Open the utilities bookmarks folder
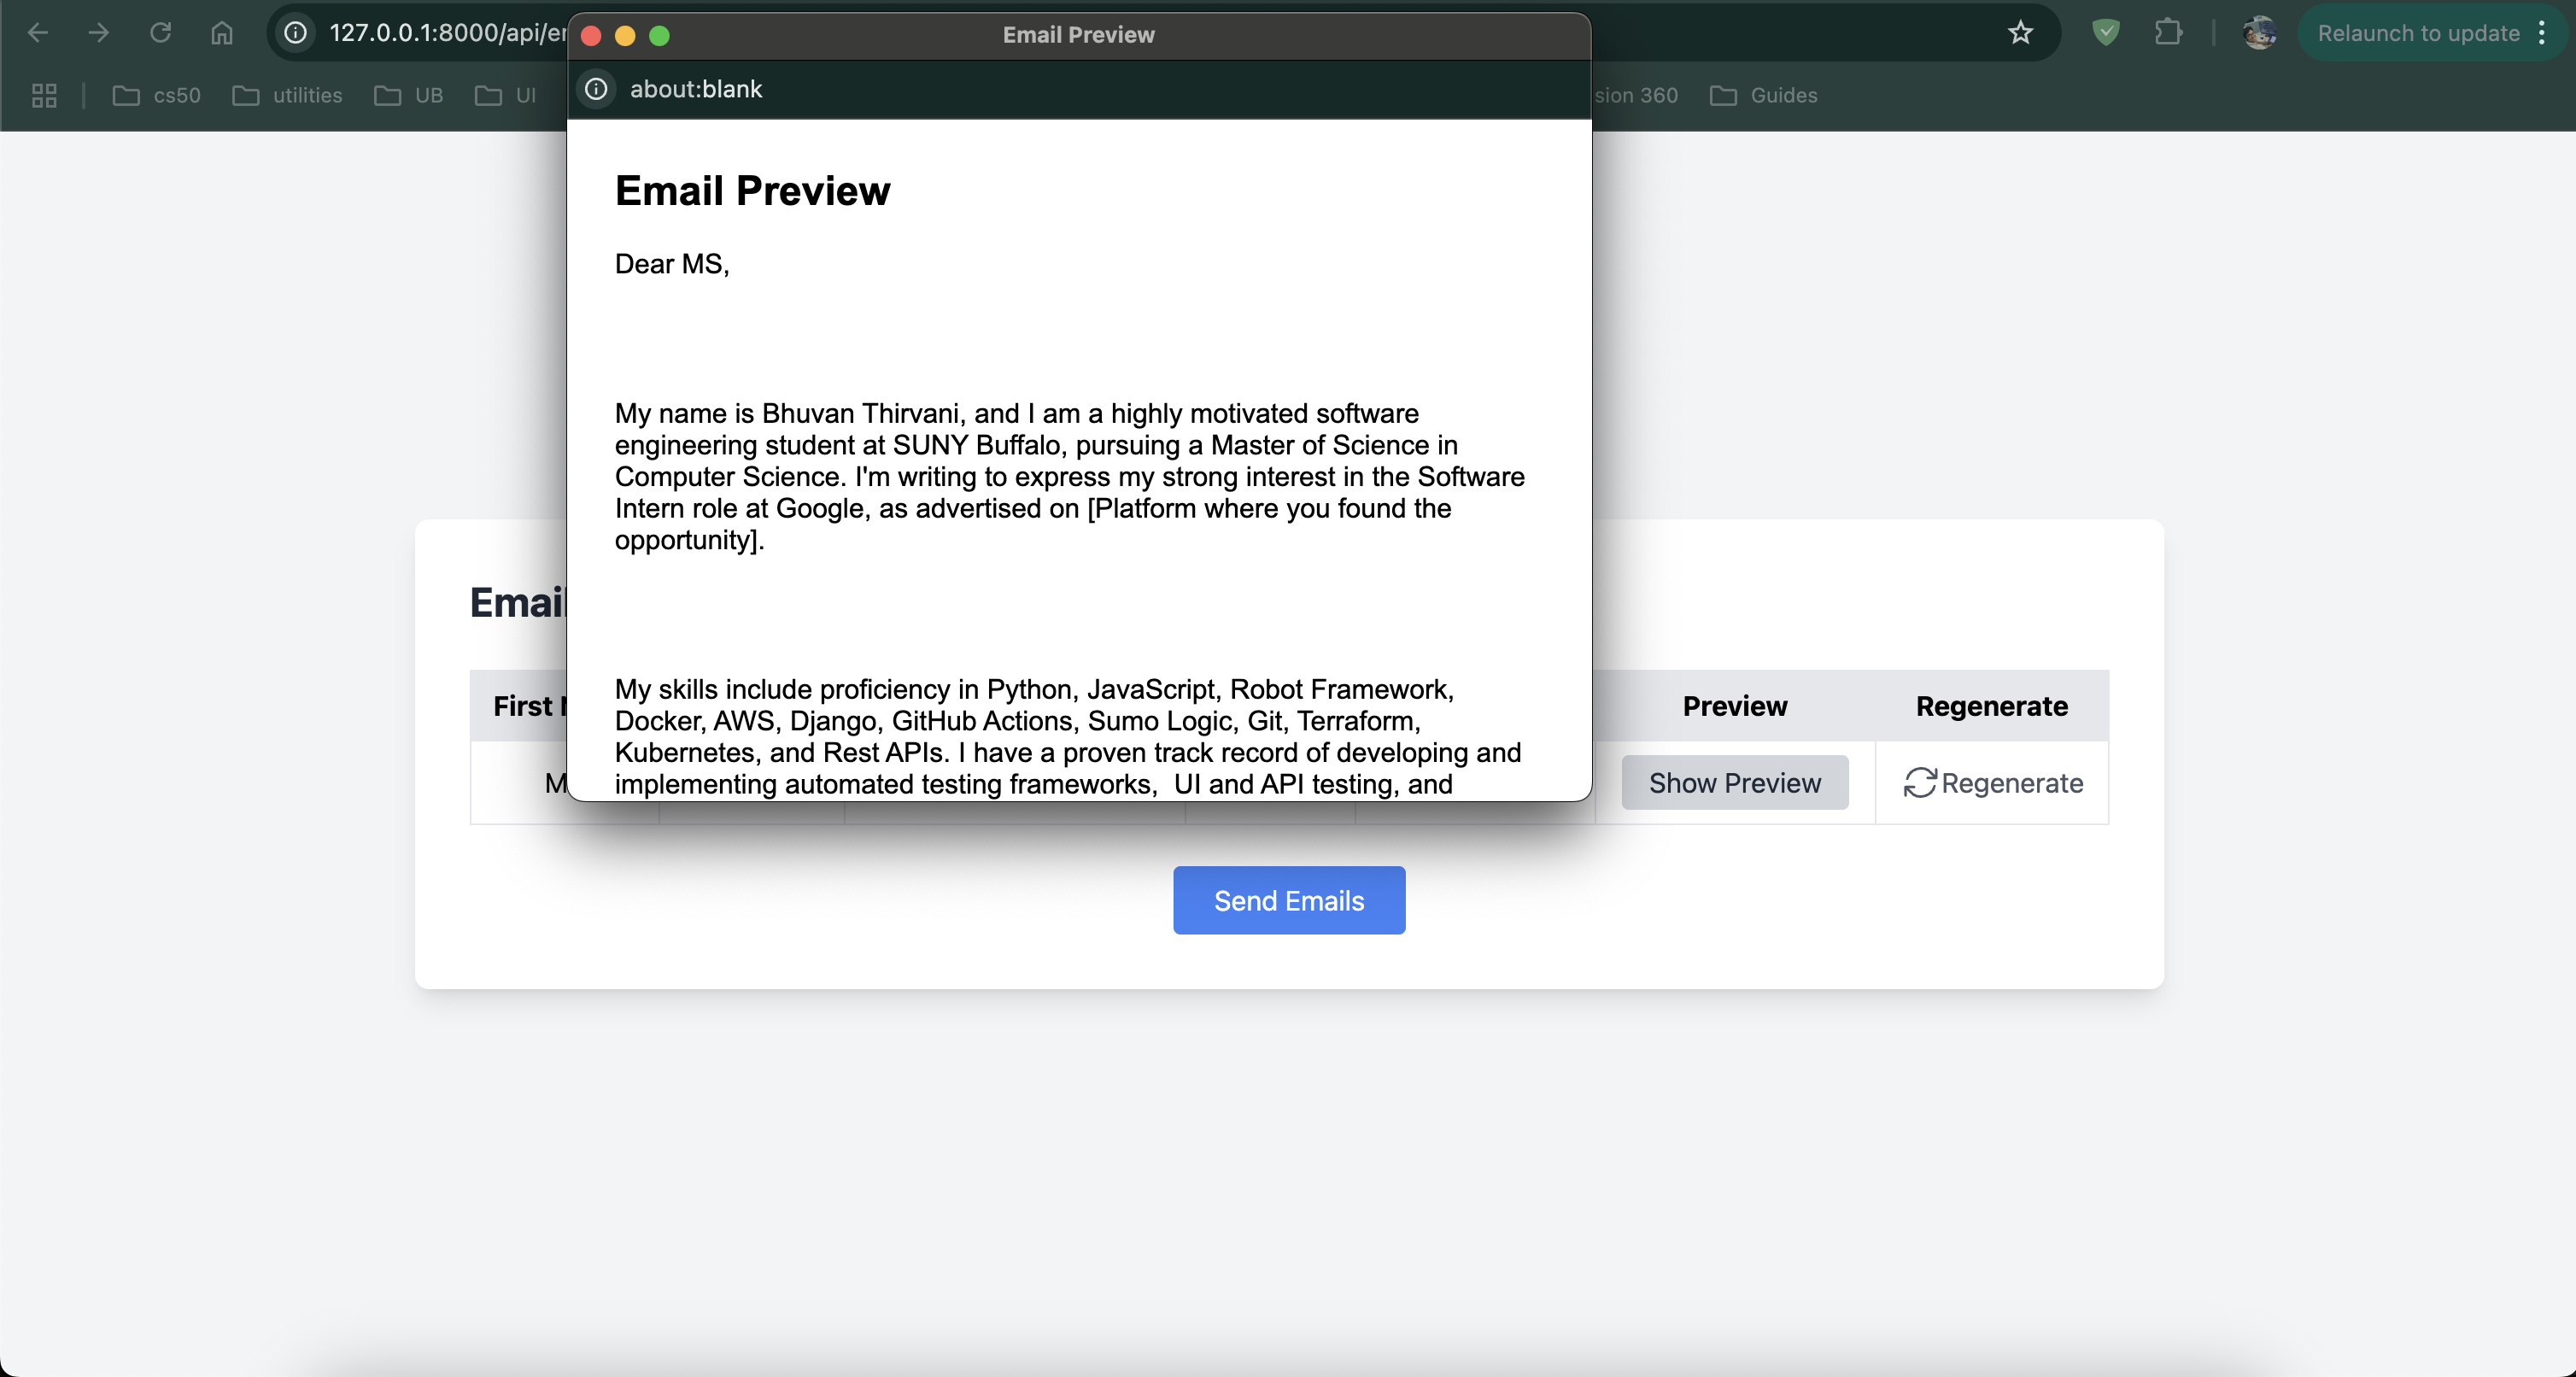This screenshot has height=1377, width=2576. click(288, 95)
